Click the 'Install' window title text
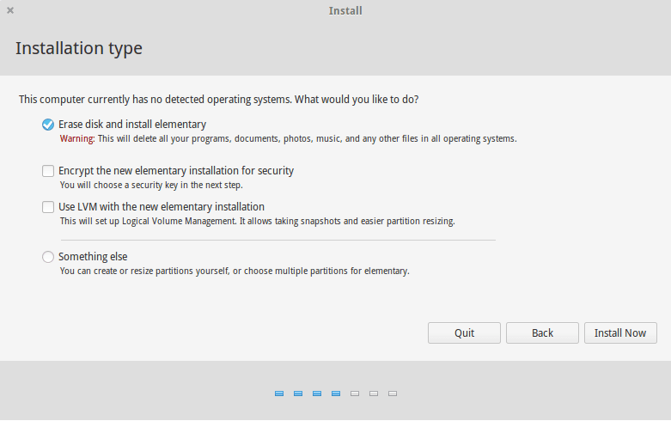 point(345,11)
